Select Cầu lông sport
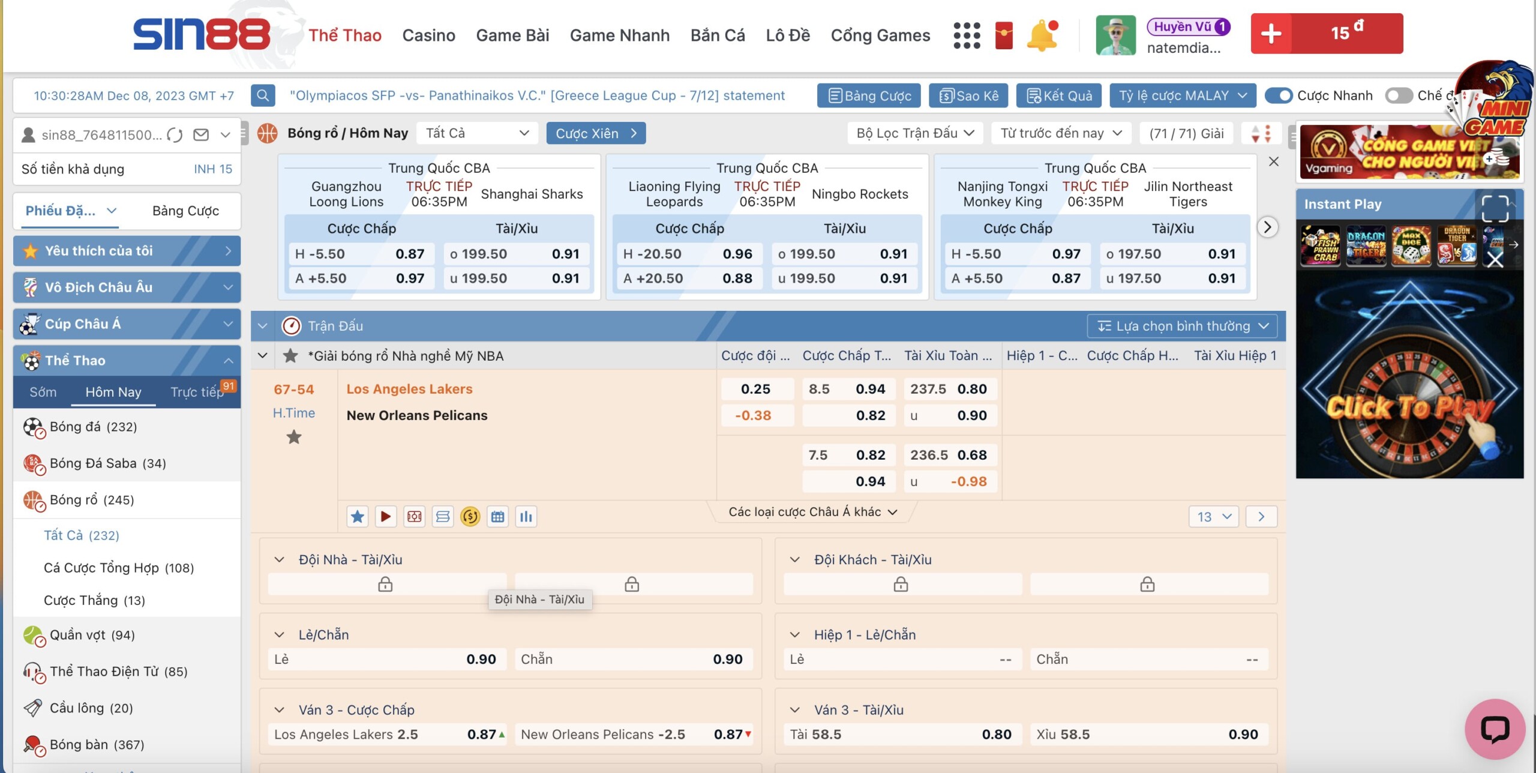 [91, 708]
